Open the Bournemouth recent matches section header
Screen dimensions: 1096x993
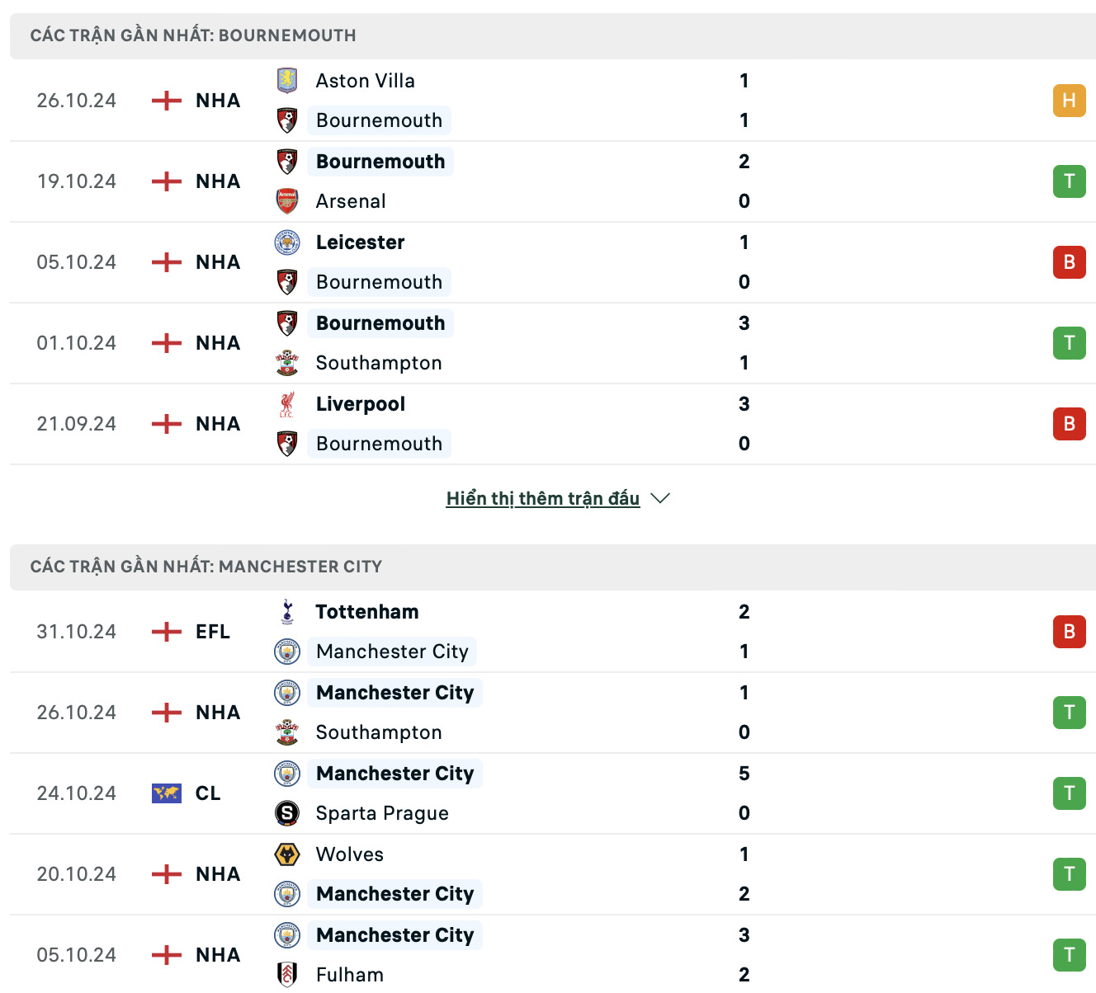tap(193, 35)
